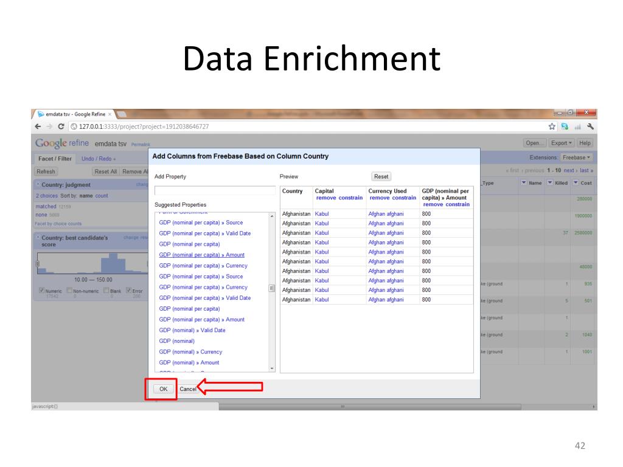The width and height of the screenshot is (623, 467).
Task: Click the left handle of the score histogram slider
Action: point(38,264)
